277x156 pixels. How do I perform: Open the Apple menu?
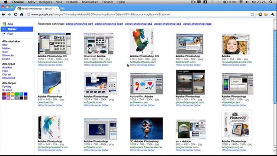pyautogui.click(x=6, y=2)
